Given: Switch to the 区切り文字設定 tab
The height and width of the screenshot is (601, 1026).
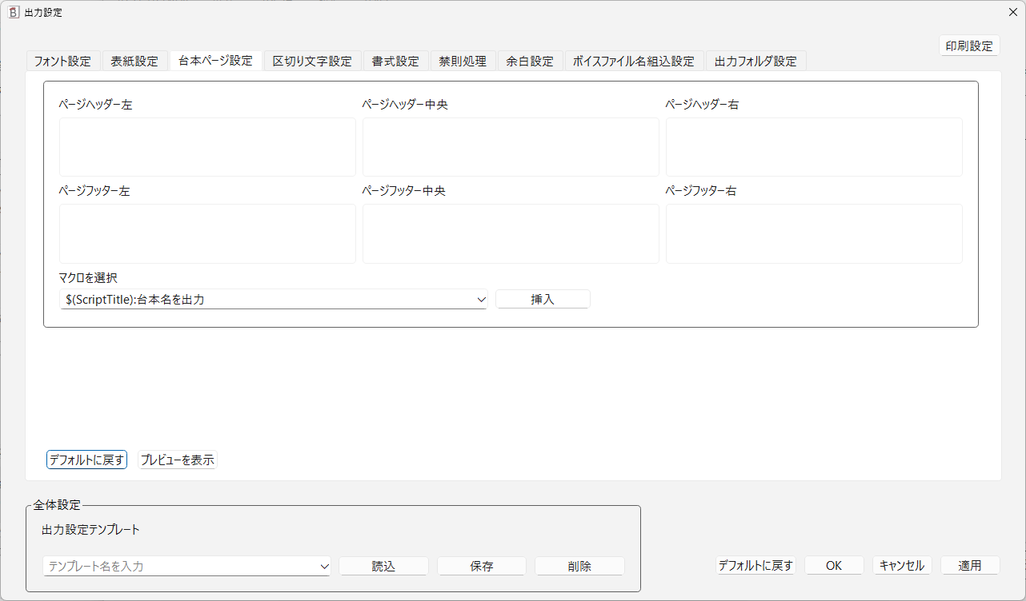Looking at the screenshot, I should (311, 60).
